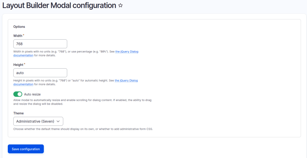Open jQuery Dialog documentation link under Width
The height and width of the screenshot is (158, 307).
[127, 52]
